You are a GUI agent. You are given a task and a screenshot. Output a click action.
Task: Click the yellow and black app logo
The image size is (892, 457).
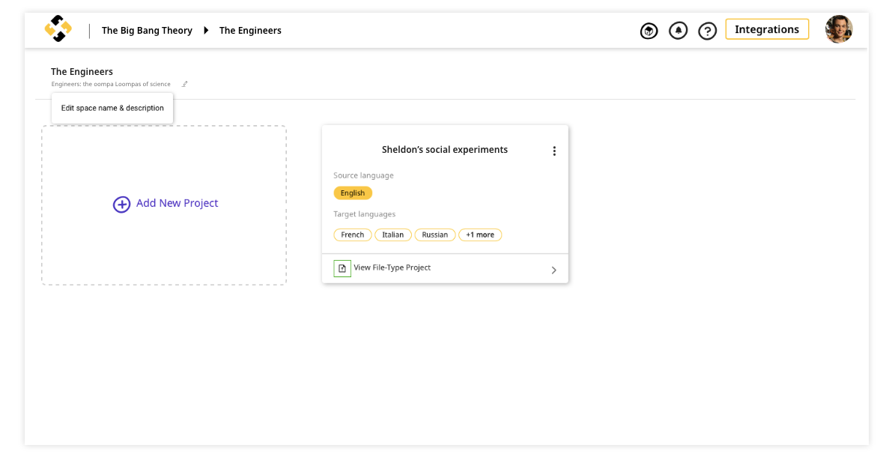point(58,29)
